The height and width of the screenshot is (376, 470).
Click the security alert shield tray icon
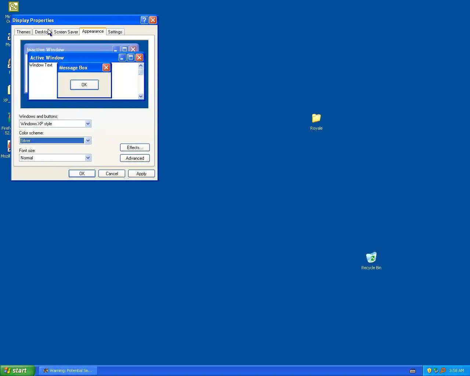point(429,370)
